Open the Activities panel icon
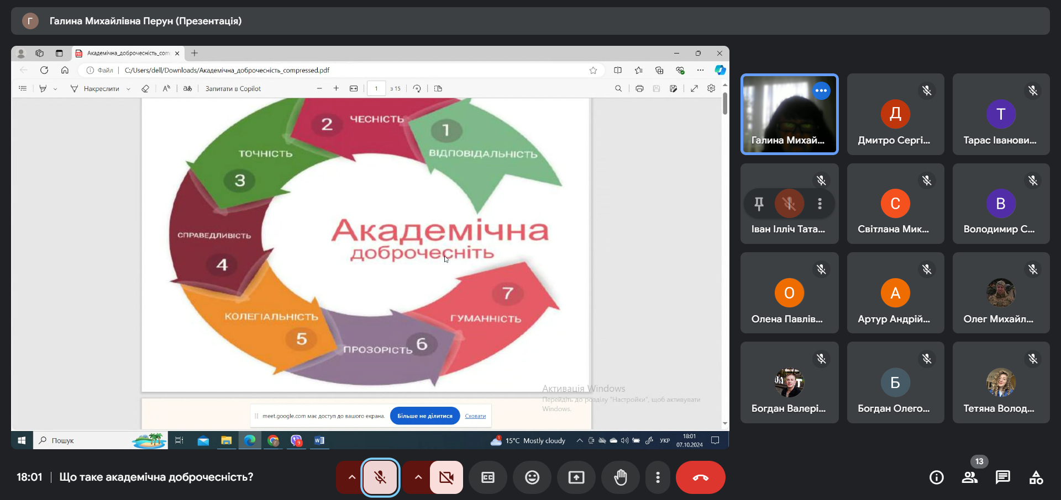The image size is (1061, 500). [x=1036, y=477]
